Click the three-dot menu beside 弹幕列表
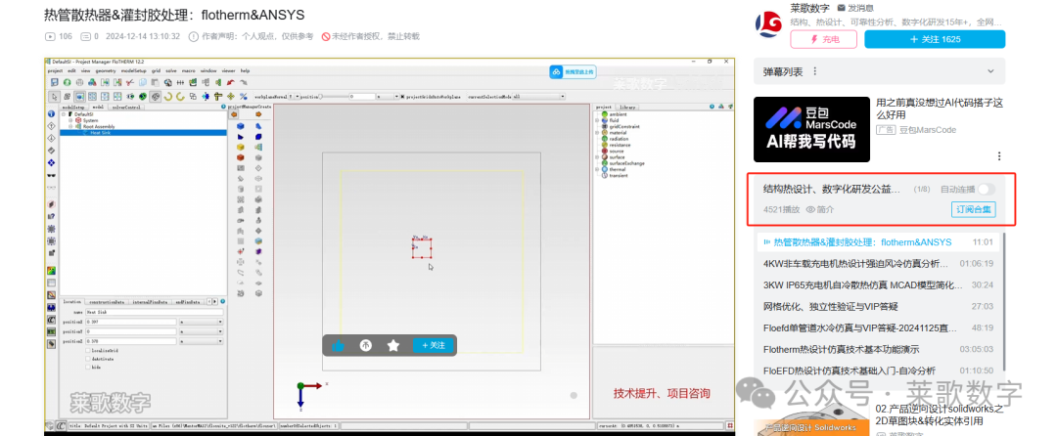 coord(815,71)
